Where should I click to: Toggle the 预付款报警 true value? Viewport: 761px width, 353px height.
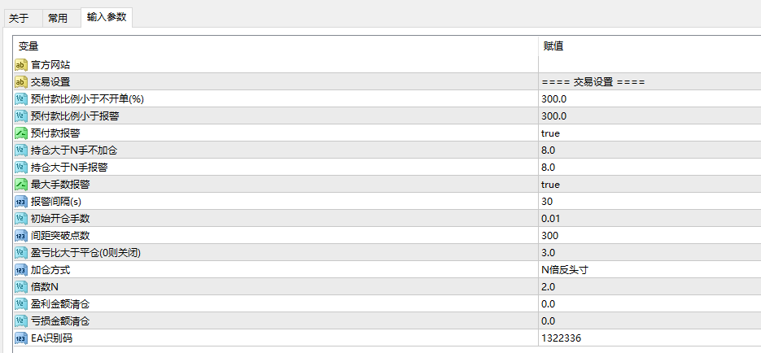click(x=649, y=133)
